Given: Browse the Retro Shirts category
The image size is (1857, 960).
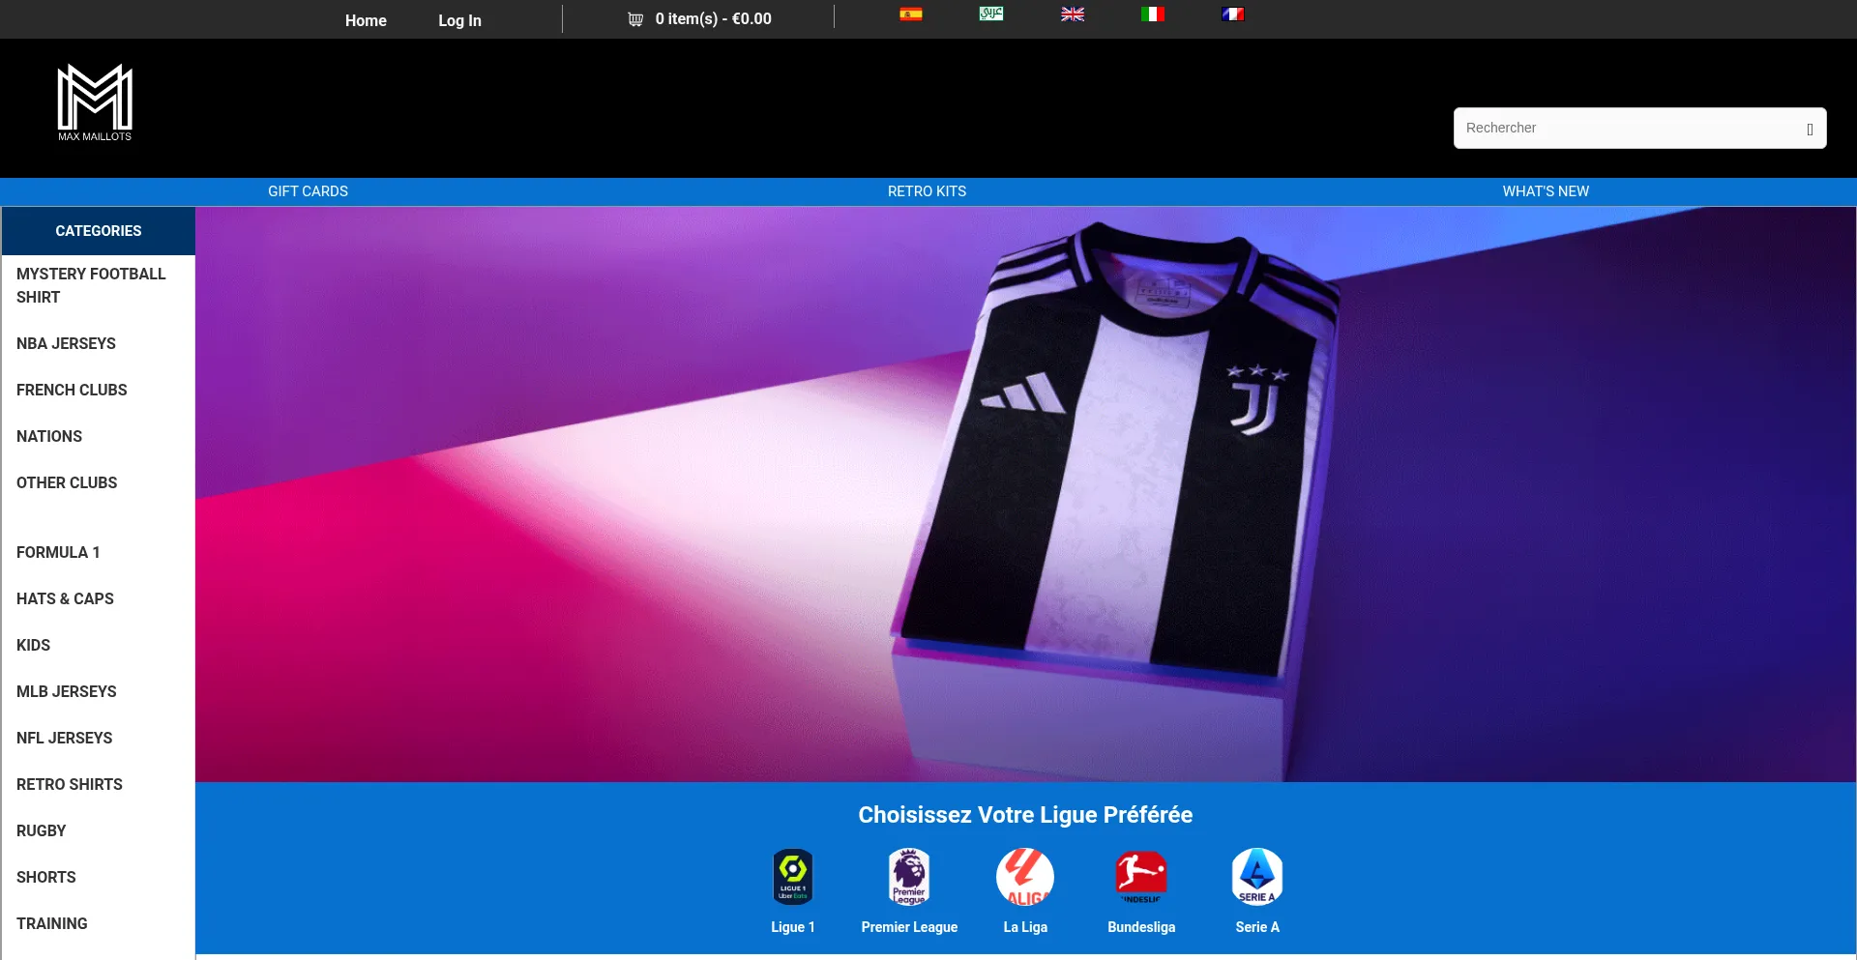Looking at the screenshot, I should tap(70, 784).
